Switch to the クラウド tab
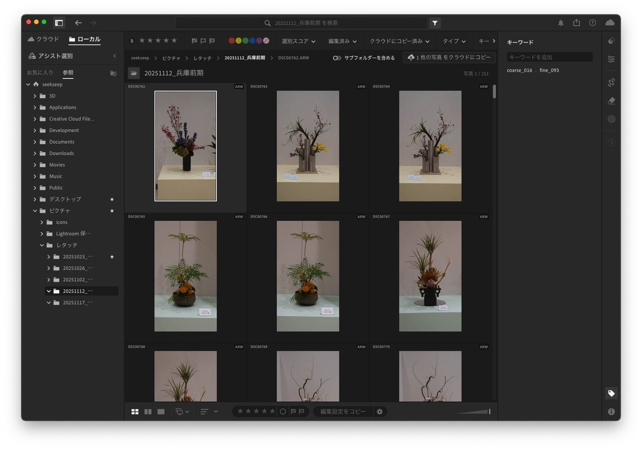642x449 pixels. (x=43, y=39)
